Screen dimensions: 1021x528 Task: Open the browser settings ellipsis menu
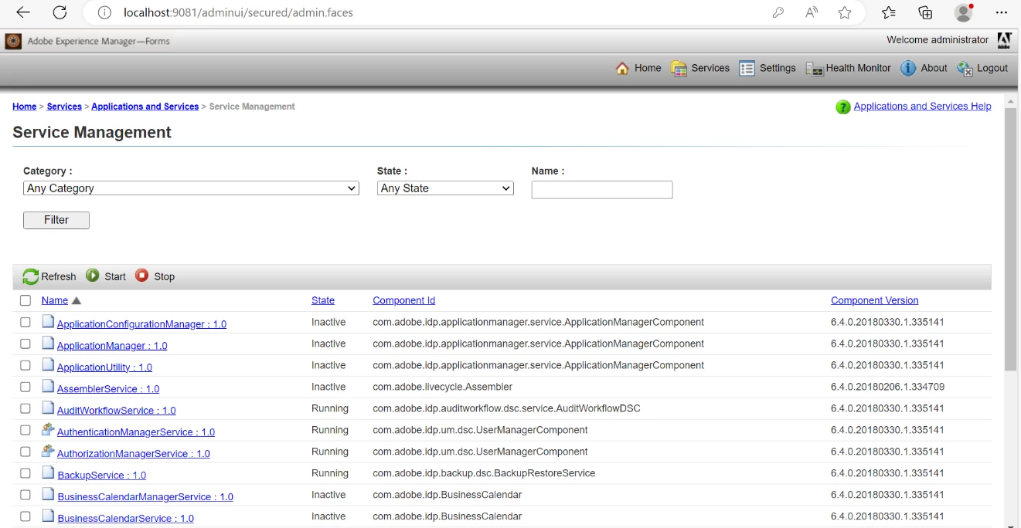click(x=1002, y=12)
